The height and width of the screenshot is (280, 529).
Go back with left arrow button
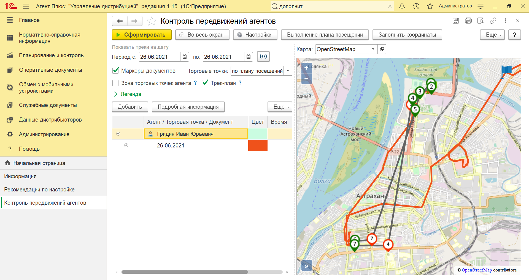coord(120,21)
